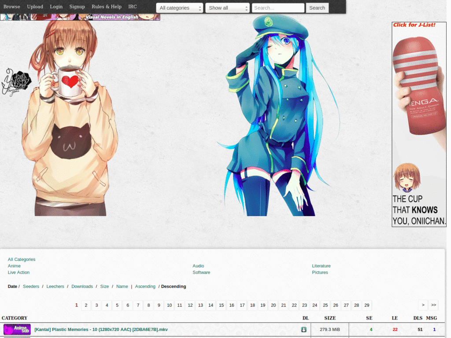Select the All Categories link
Screen dimensions: 451x338
tap(22, 259)
